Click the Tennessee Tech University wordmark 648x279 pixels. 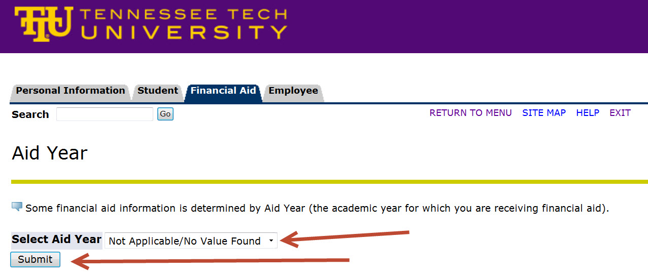(x=184, y=24)
